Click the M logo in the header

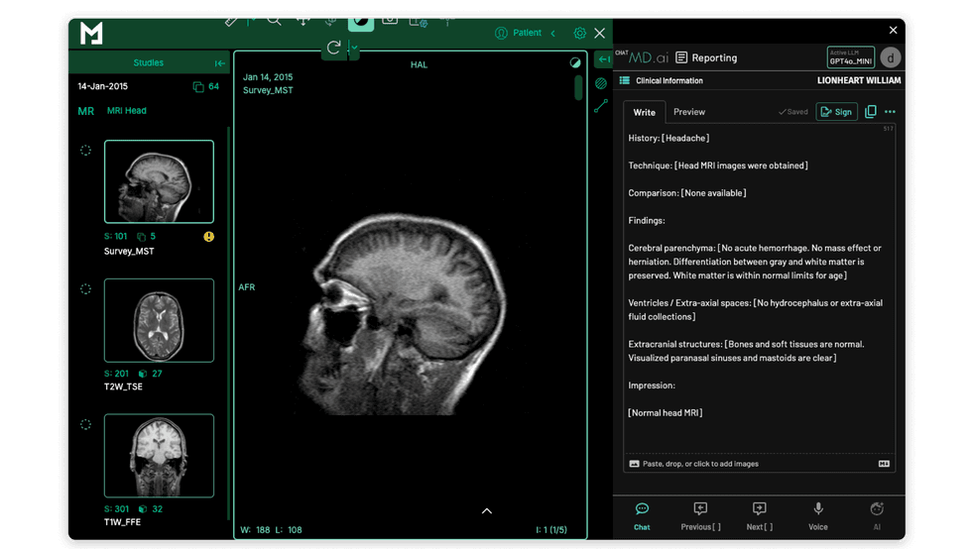[x=91, y=33]
